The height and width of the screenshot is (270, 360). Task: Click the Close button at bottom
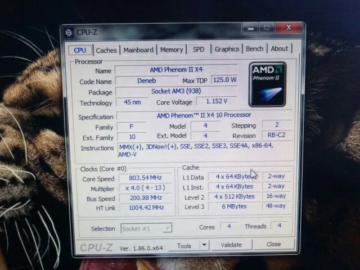click(x=273, y=244)
